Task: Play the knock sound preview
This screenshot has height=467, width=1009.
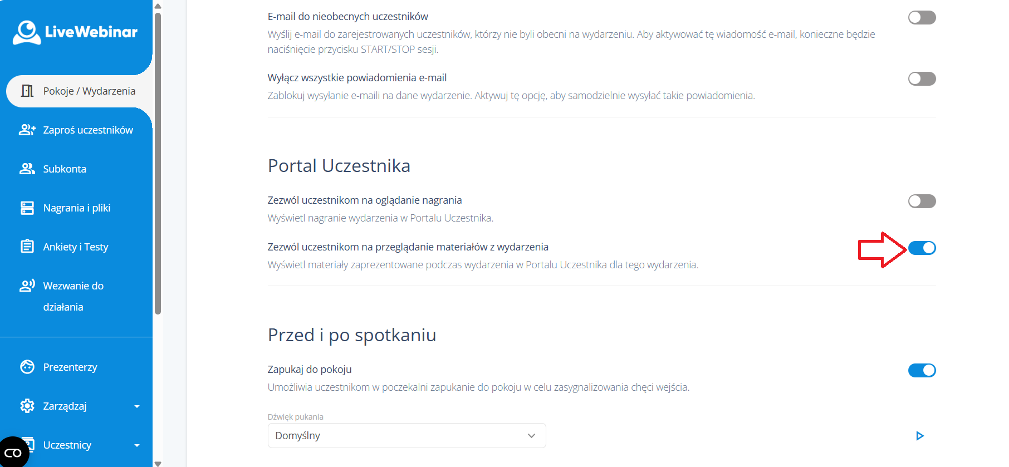Action: pyautogui.click(x=920, y=436)
